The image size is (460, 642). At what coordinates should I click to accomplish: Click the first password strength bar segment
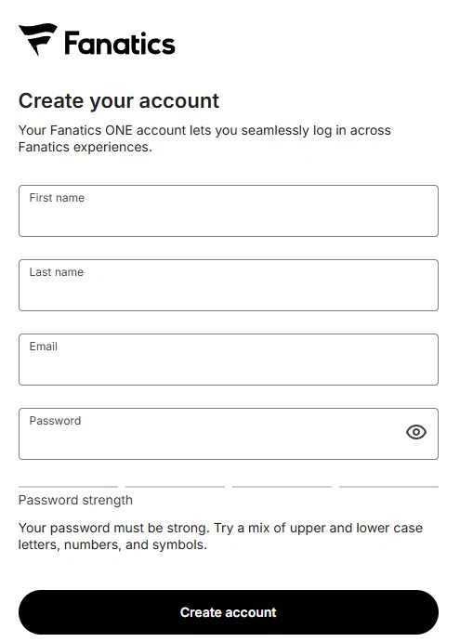click(69, 487)
